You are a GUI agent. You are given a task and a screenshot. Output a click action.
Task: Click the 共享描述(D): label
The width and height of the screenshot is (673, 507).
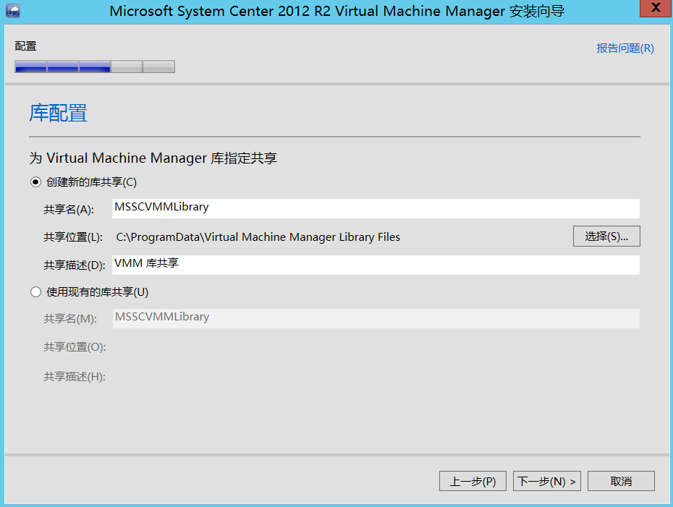[x=75, y=265]
